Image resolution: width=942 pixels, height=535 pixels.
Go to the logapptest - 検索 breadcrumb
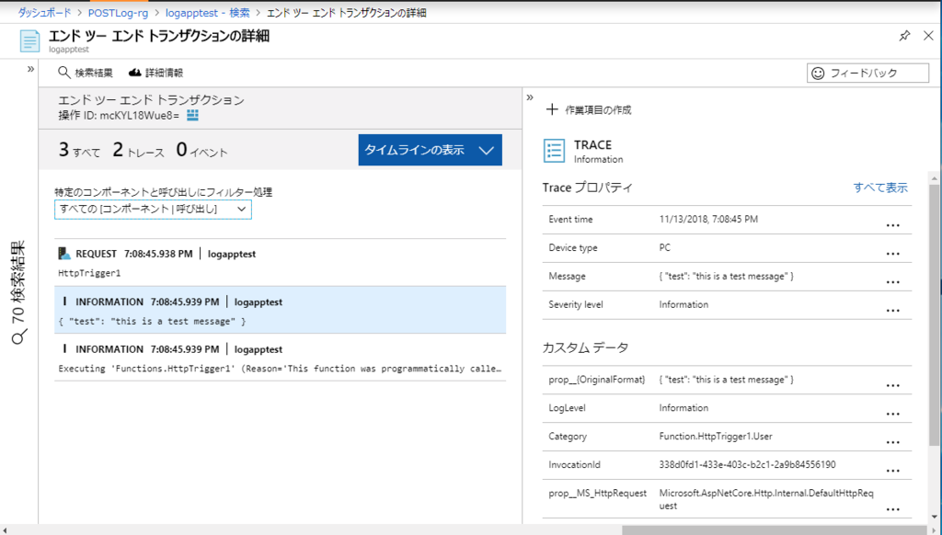(x=207, y=13)
